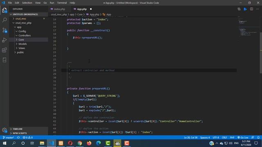Open the Run and Debug view
Image resolution: width=262 pixels, height=147 pixels.
coord(5,40)
